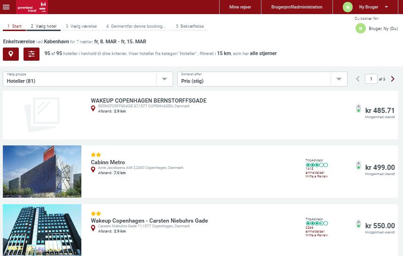Open Wakeup Copenhagen - Carsten Niebuhrs Gade title

(150, 221)
